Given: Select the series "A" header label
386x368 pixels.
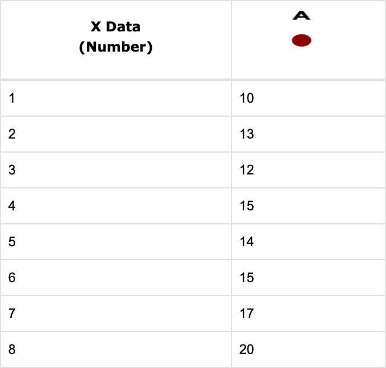Looking at the screenshot, I should click(x=301, y=16).
